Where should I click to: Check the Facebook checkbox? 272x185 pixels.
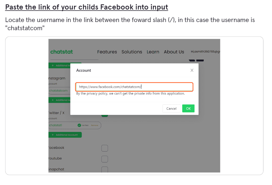point(105,148)
